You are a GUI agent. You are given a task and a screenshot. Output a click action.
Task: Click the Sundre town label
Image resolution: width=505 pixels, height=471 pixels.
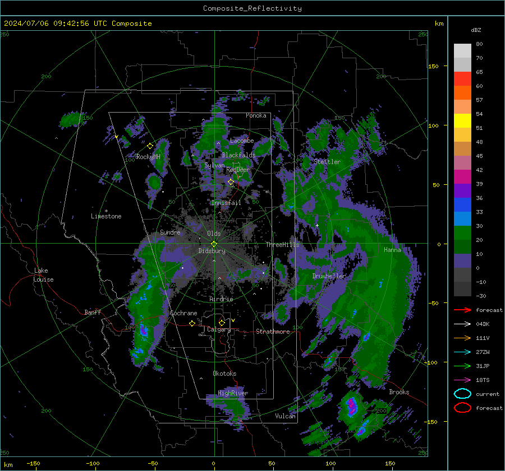pos(170,232)
